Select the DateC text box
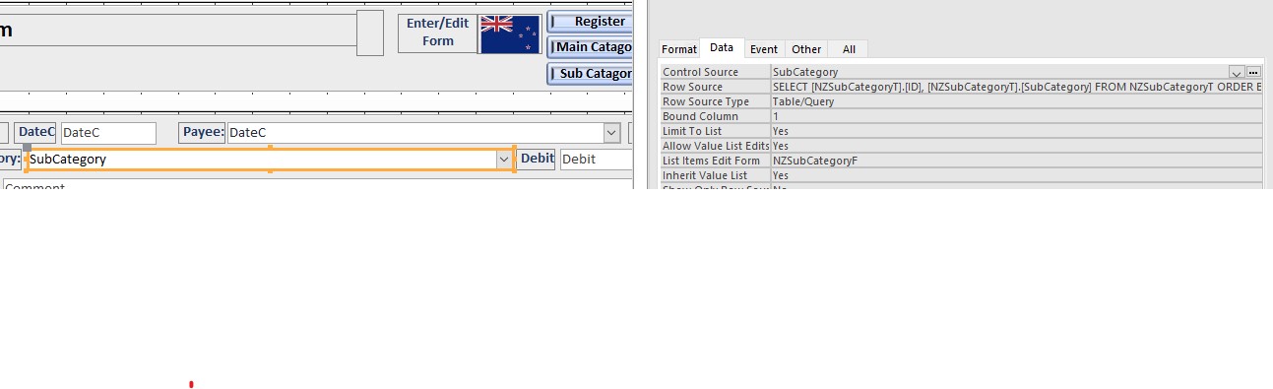The height and width of the screenshot is (389, 1273). pos(108,133)
